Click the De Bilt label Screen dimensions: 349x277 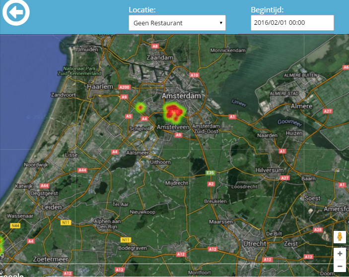click(274, 234)
